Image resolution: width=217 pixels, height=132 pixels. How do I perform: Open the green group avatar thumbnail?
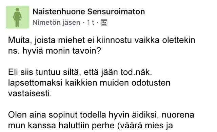click(18, 17)
